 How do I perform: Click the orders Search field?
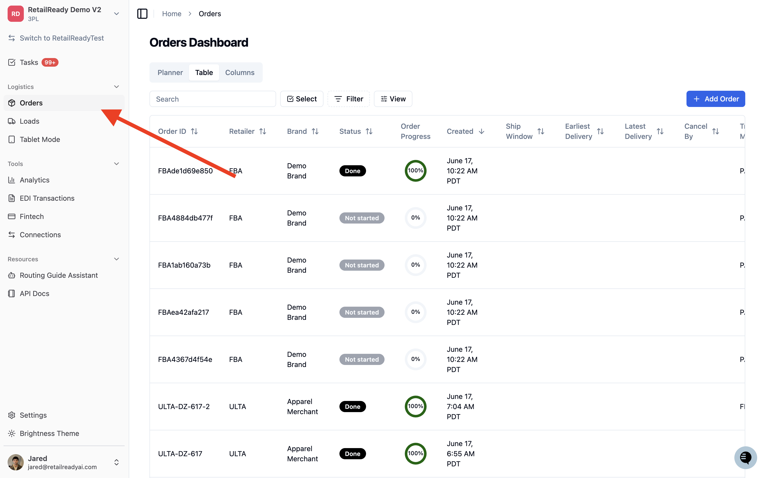click(212, 99)
